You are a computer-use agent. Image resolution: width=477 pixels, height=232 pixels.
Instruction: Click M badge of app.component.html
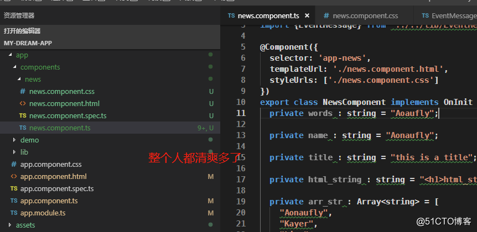210,176
